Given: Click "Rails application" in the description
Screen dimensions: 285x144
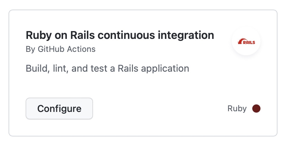Looking at the screenshot, I should tap(153, 68).
